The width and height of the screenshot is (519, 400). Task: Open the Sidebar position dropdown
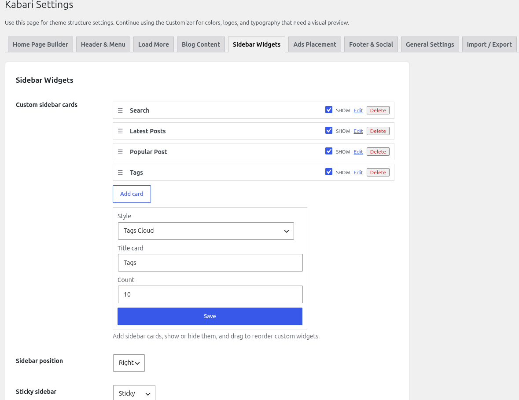coord(129,363)
